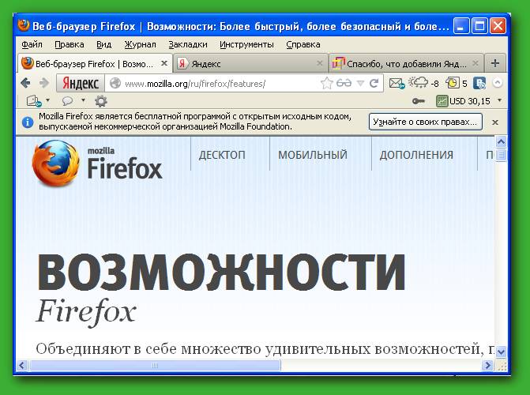Open the Yandex mail envelope icon

(397, 83)
